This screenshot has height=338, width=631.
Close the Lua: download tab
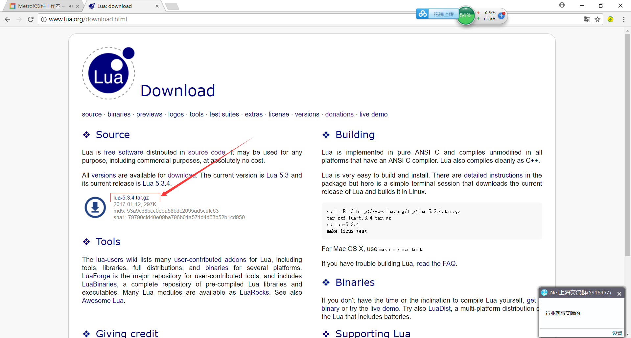click(157, 6)
